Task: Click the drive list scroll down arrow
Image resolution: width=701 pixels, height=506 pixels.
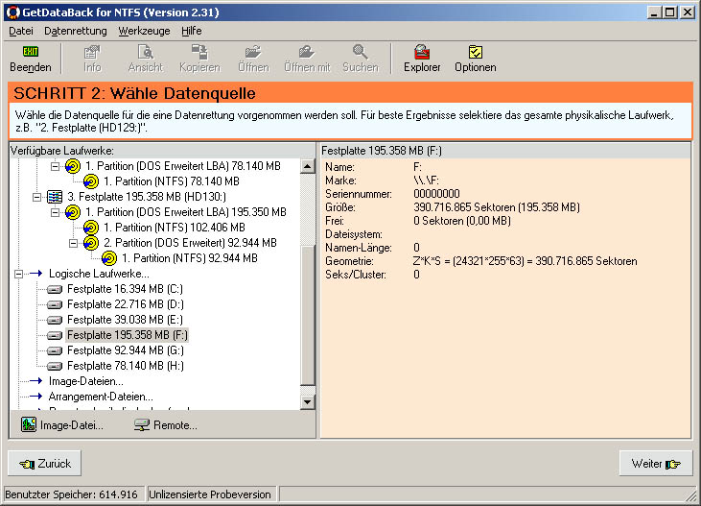Action: tap(308, 401)
